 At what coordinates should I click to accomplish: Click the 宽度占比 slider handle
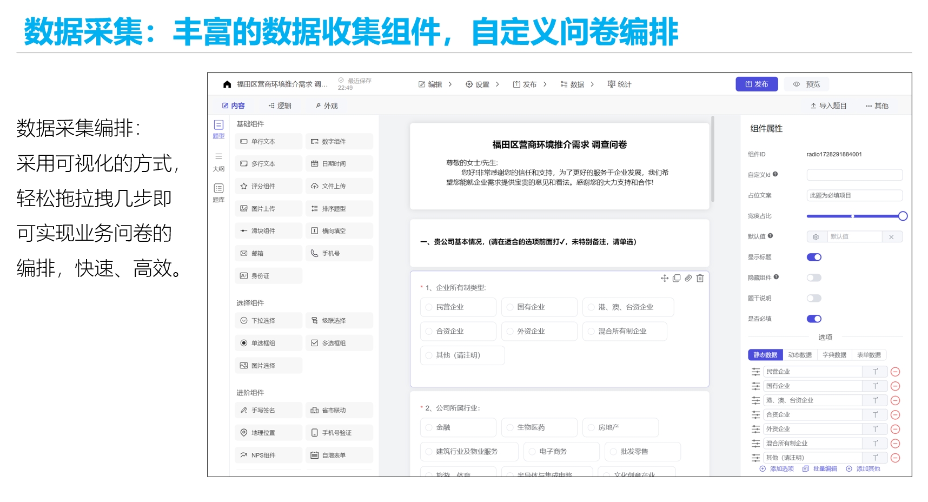tap(903, 216)
